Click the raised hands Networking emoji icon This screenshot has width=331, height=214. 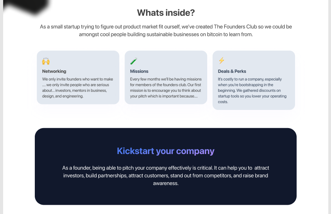46,61
